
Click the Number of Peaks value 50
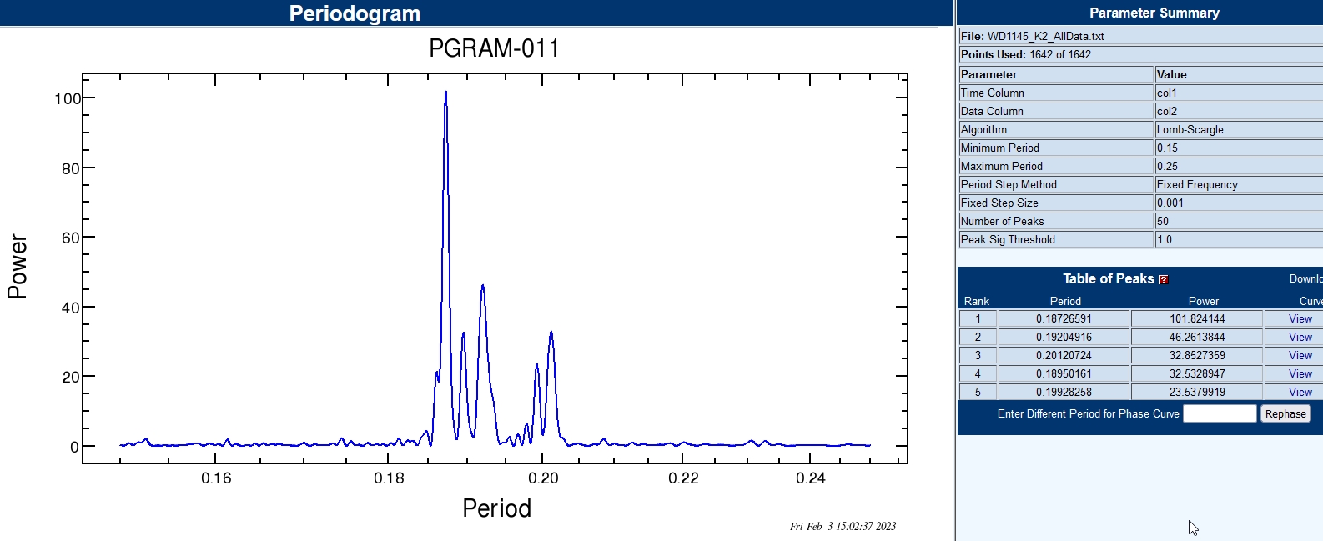pos(1238,222)
